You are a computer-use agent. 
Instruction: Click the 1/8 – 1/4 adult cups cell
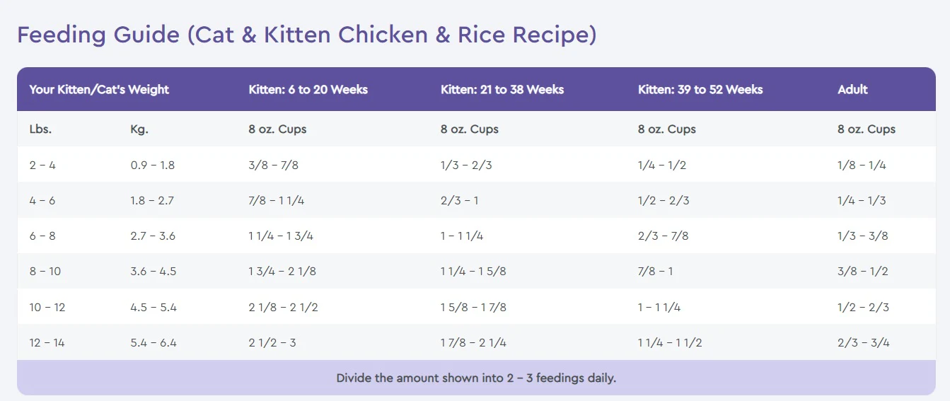coord(862,165)
